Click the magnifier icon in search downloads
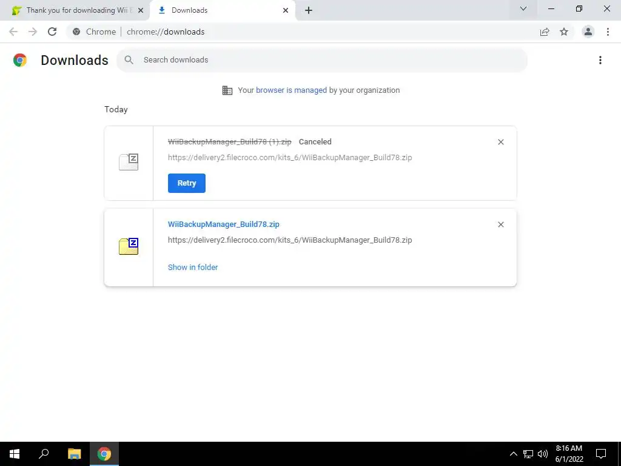The image size is (621, 466). pyautogui.click(x=129, y=60)
